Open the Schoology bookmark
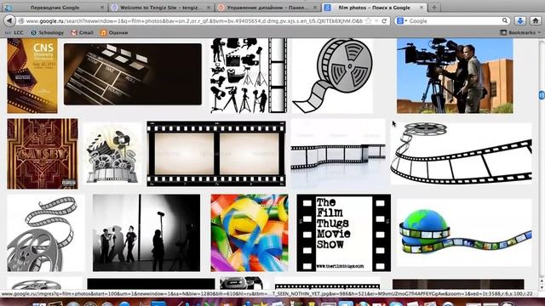 [48, 32]
